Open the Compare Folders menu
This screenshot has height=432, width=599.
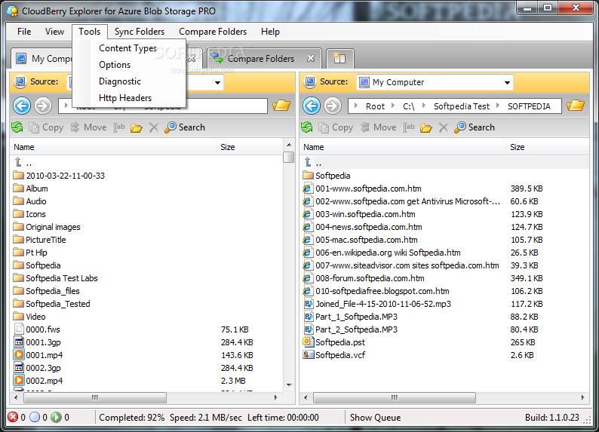point(213,32)
